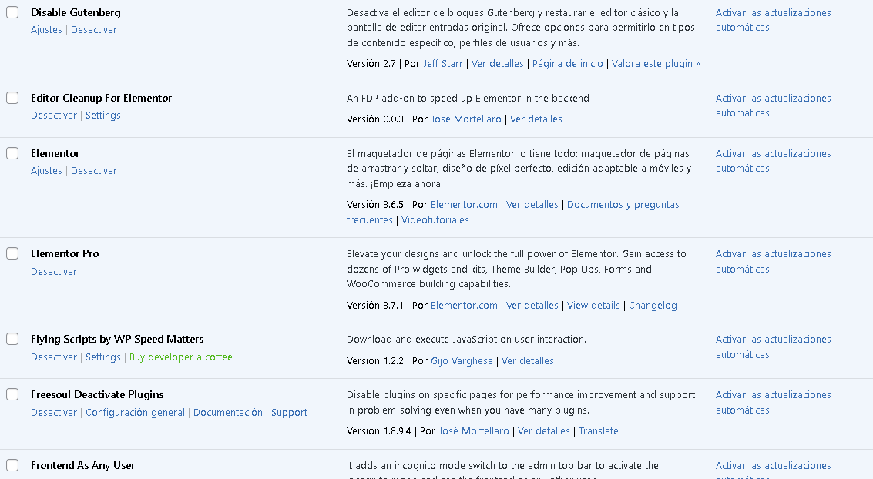873x479 pixels.
Task: Open Videotutoriales link
Action: (x=435, y=220)
